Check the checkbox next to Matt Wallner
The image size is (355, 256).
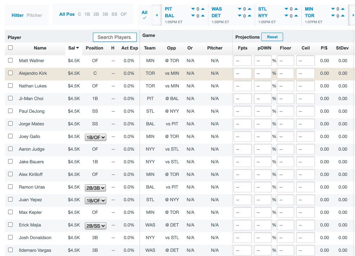pos(10,60)
